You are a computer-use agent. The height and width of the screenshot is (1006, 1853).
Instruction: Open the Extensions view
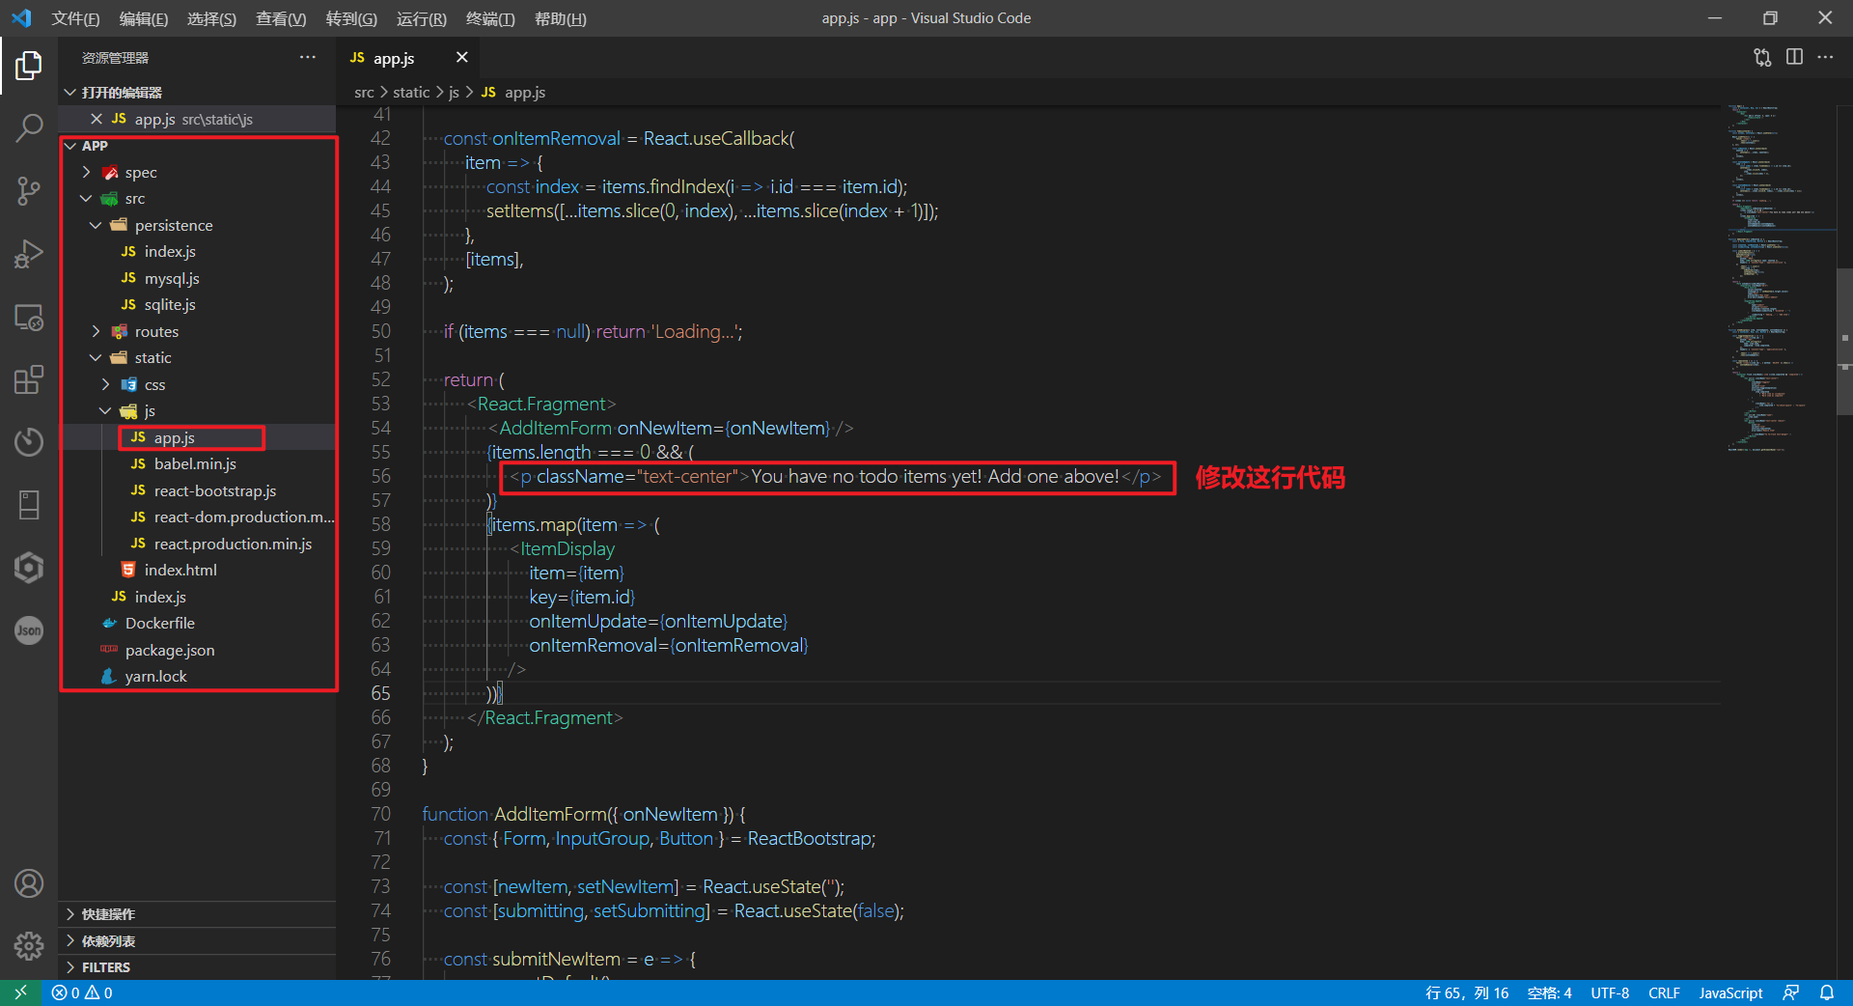point(29,379)
